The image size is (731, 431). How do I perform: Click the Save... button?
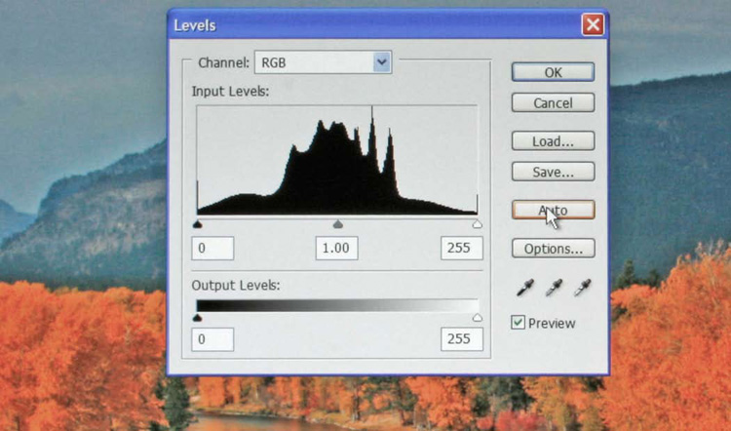coord(553,172)
